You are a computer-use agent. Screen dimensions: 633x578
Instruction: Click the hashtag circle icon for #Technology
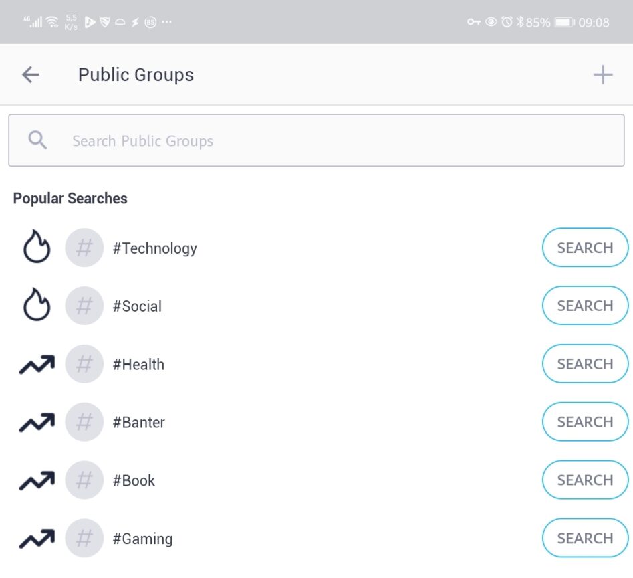coord(84,247)
